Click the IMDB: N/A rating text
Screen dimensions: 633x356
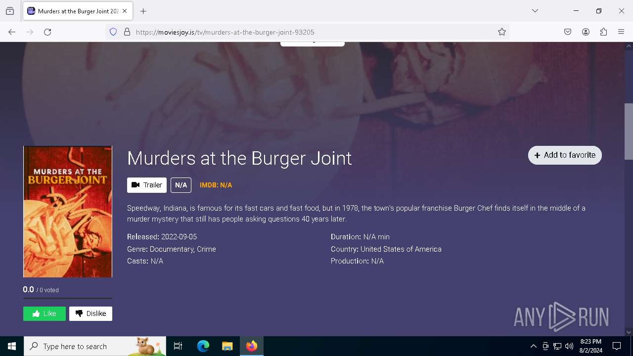pos(216,185)
